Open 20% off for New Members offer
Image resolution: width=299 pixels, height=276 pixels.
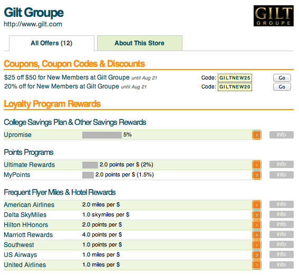62,86
